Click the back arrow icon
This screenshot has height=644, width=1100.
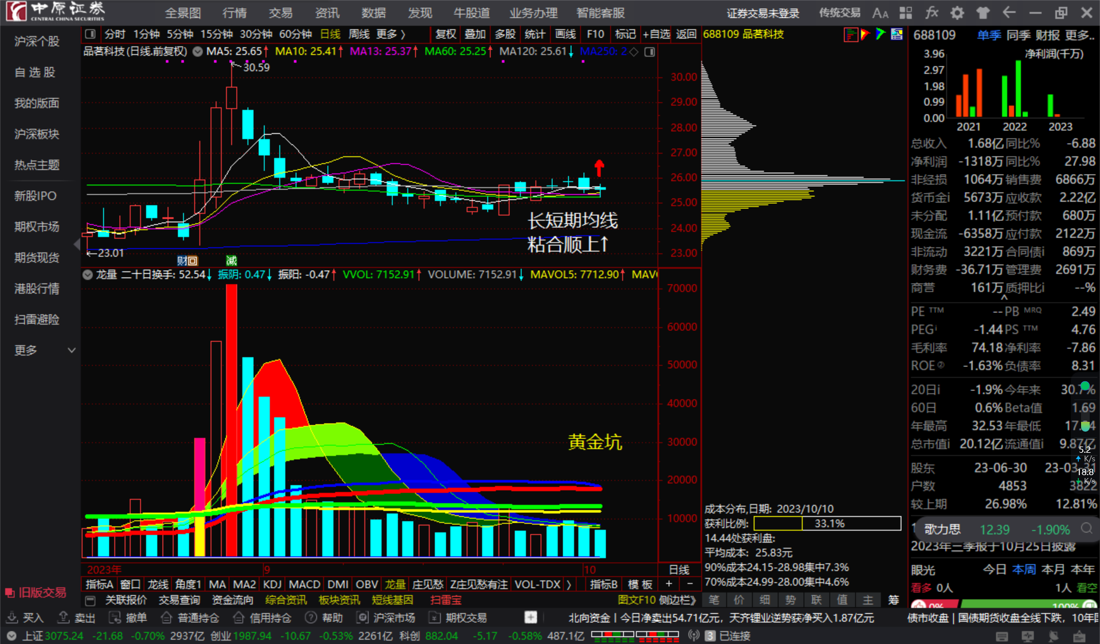click(x=1009, y=13)
